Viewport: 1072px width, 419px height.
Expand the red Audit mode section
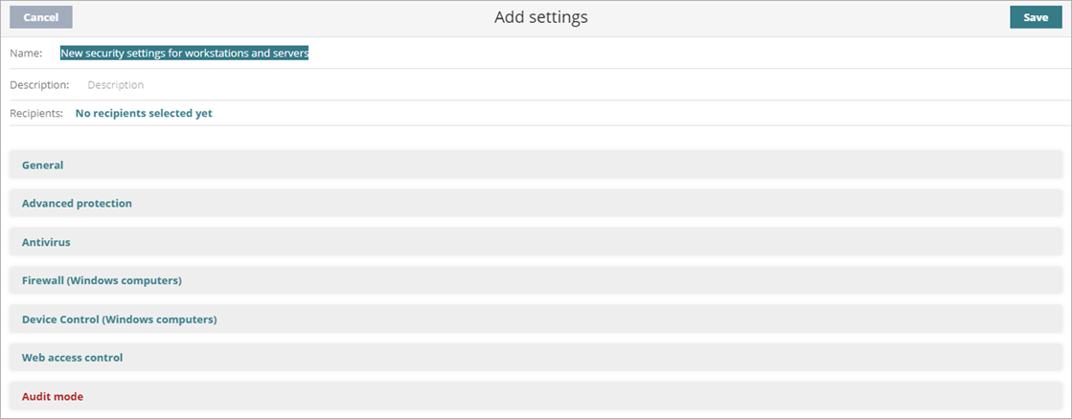pyautogui.click(x=536, y=396)
